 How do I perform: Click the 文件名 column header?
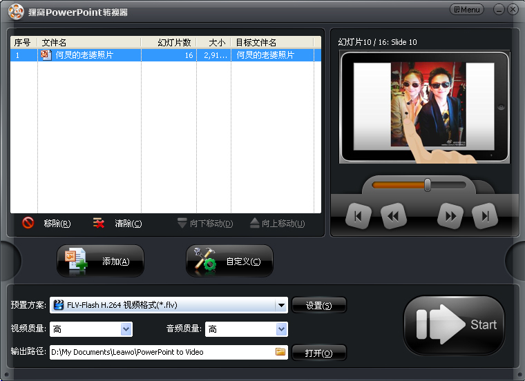[88, 43]
